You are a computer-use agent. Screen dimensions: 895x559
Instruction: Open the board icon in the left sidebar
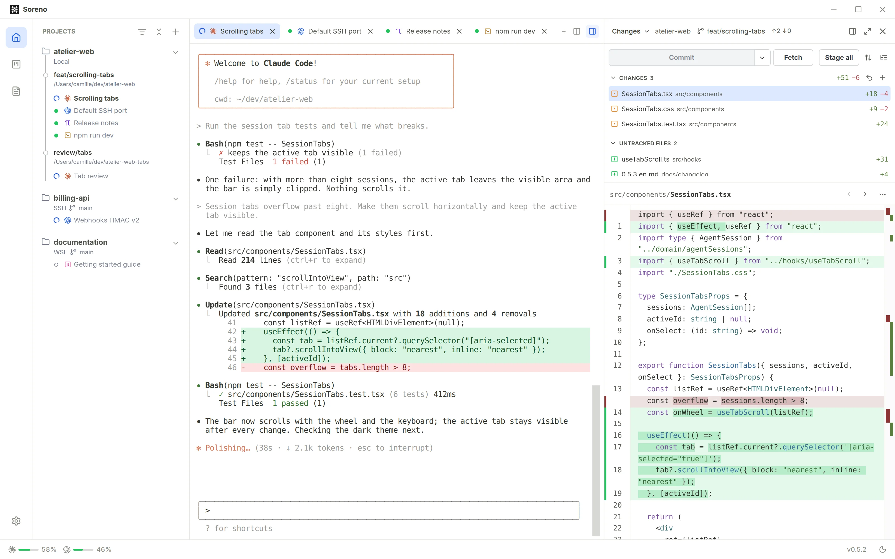tap(16, 64)
